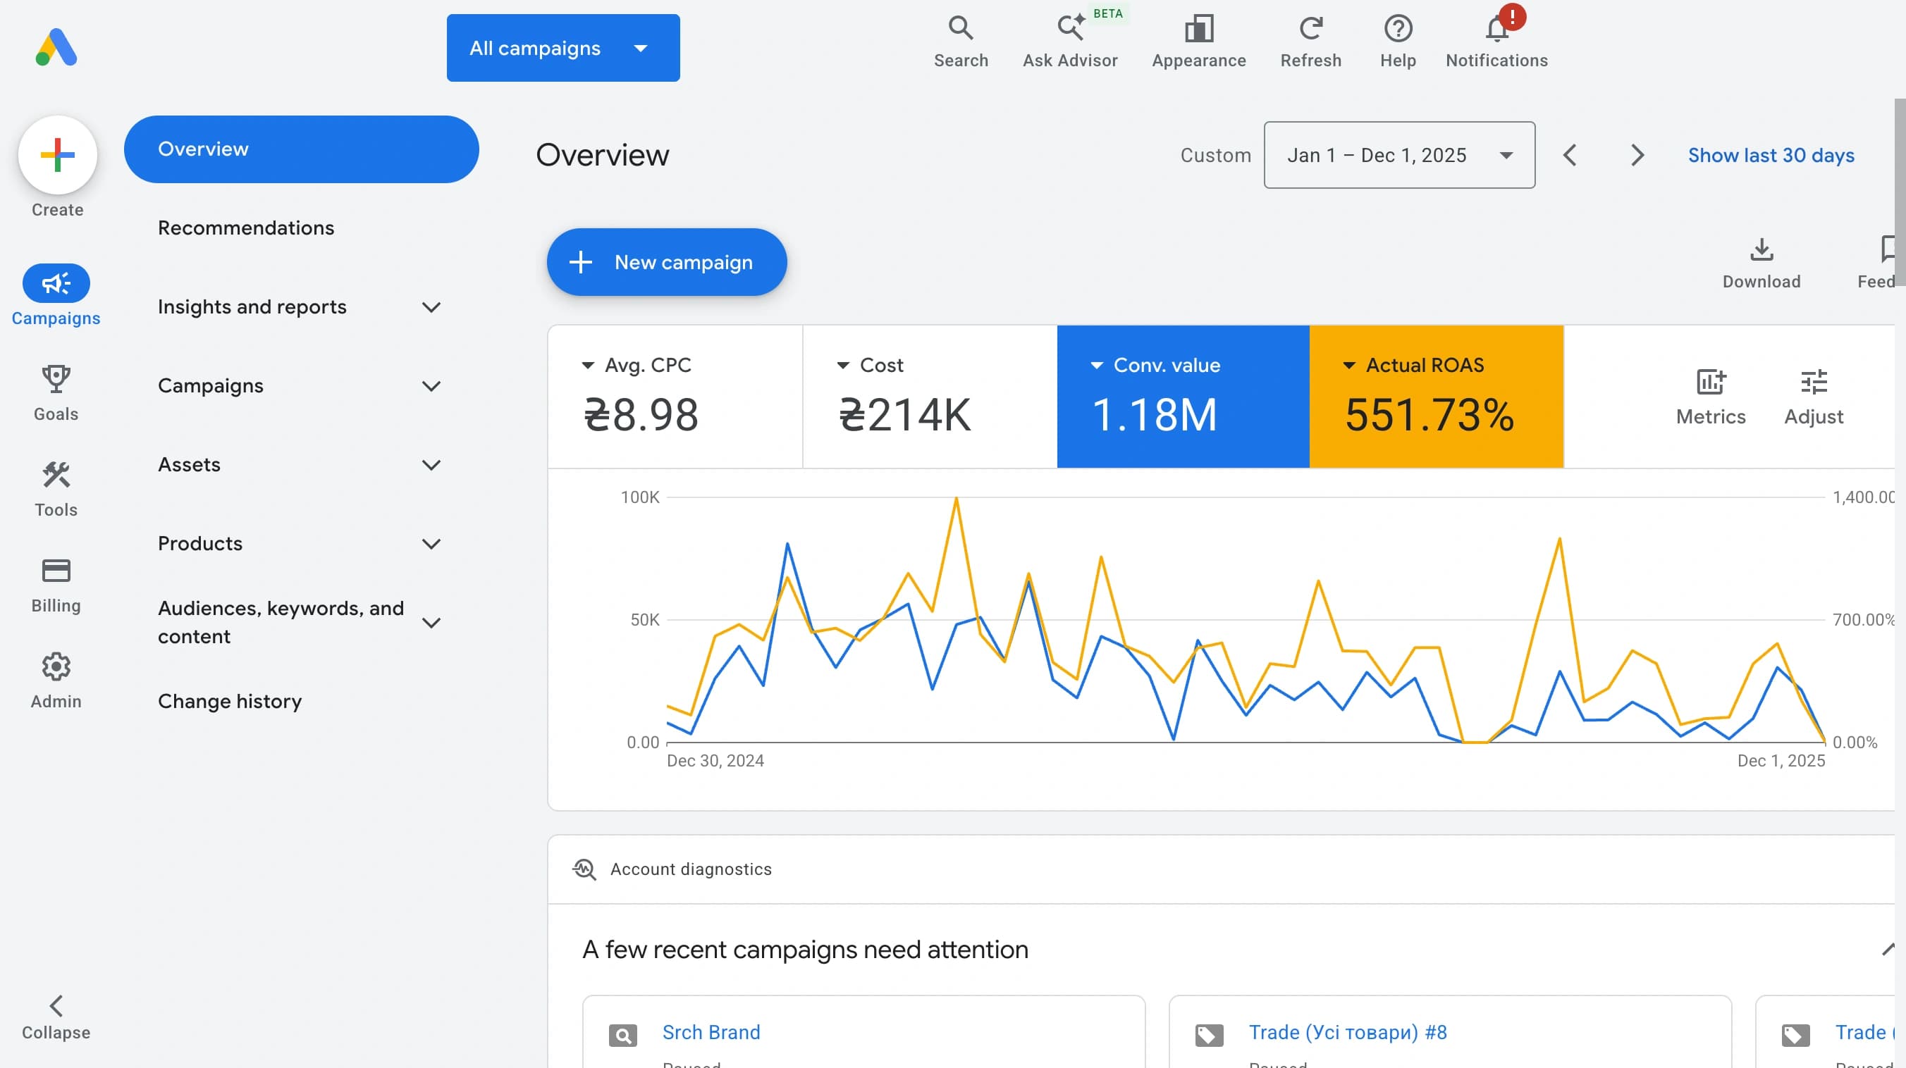
Task: Select the ₴8.98 Avg. CPC scorecard
Action: pyautogui.click(x=675, y=397)
